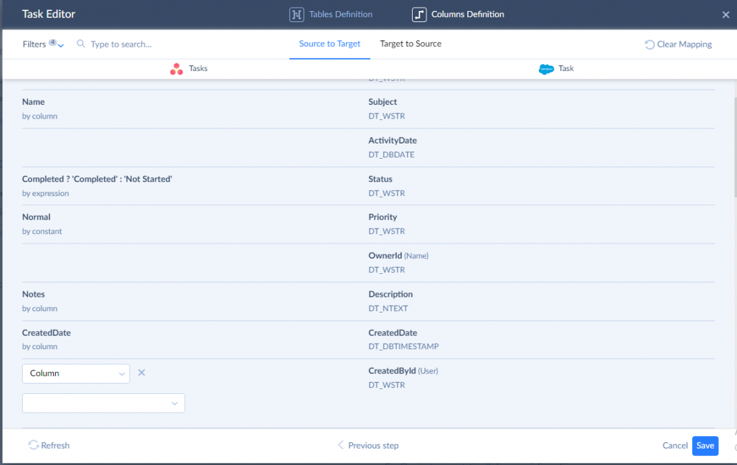
Task: Click the Asana Tasks source icon
Action: 177,69
